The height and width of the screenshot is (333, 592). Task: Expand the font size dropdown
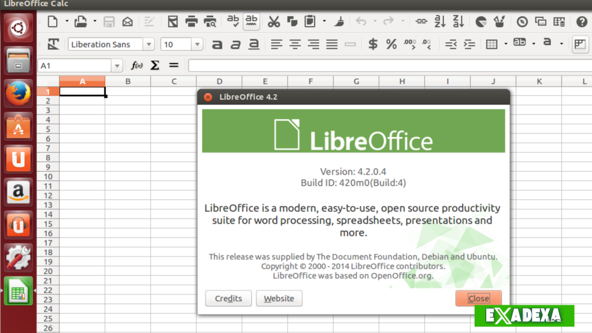tap(196, 44)
